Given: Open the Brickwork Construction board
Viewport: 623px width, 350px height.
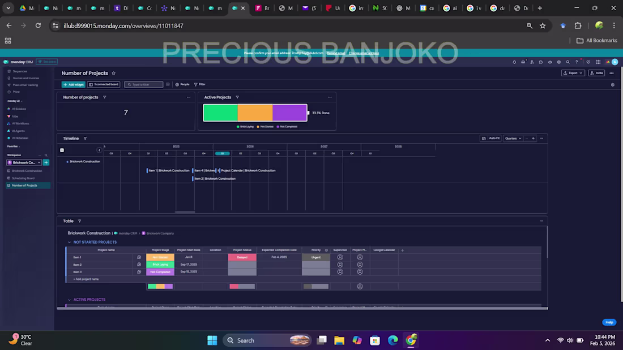Looking at the screenshot, I should [x=27, y=171].
